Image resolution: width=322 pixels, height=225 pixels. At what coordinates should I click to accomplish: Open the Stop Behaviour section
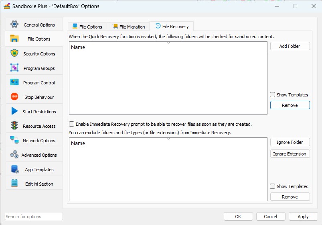pyautogui.click(x=34, y=97)
